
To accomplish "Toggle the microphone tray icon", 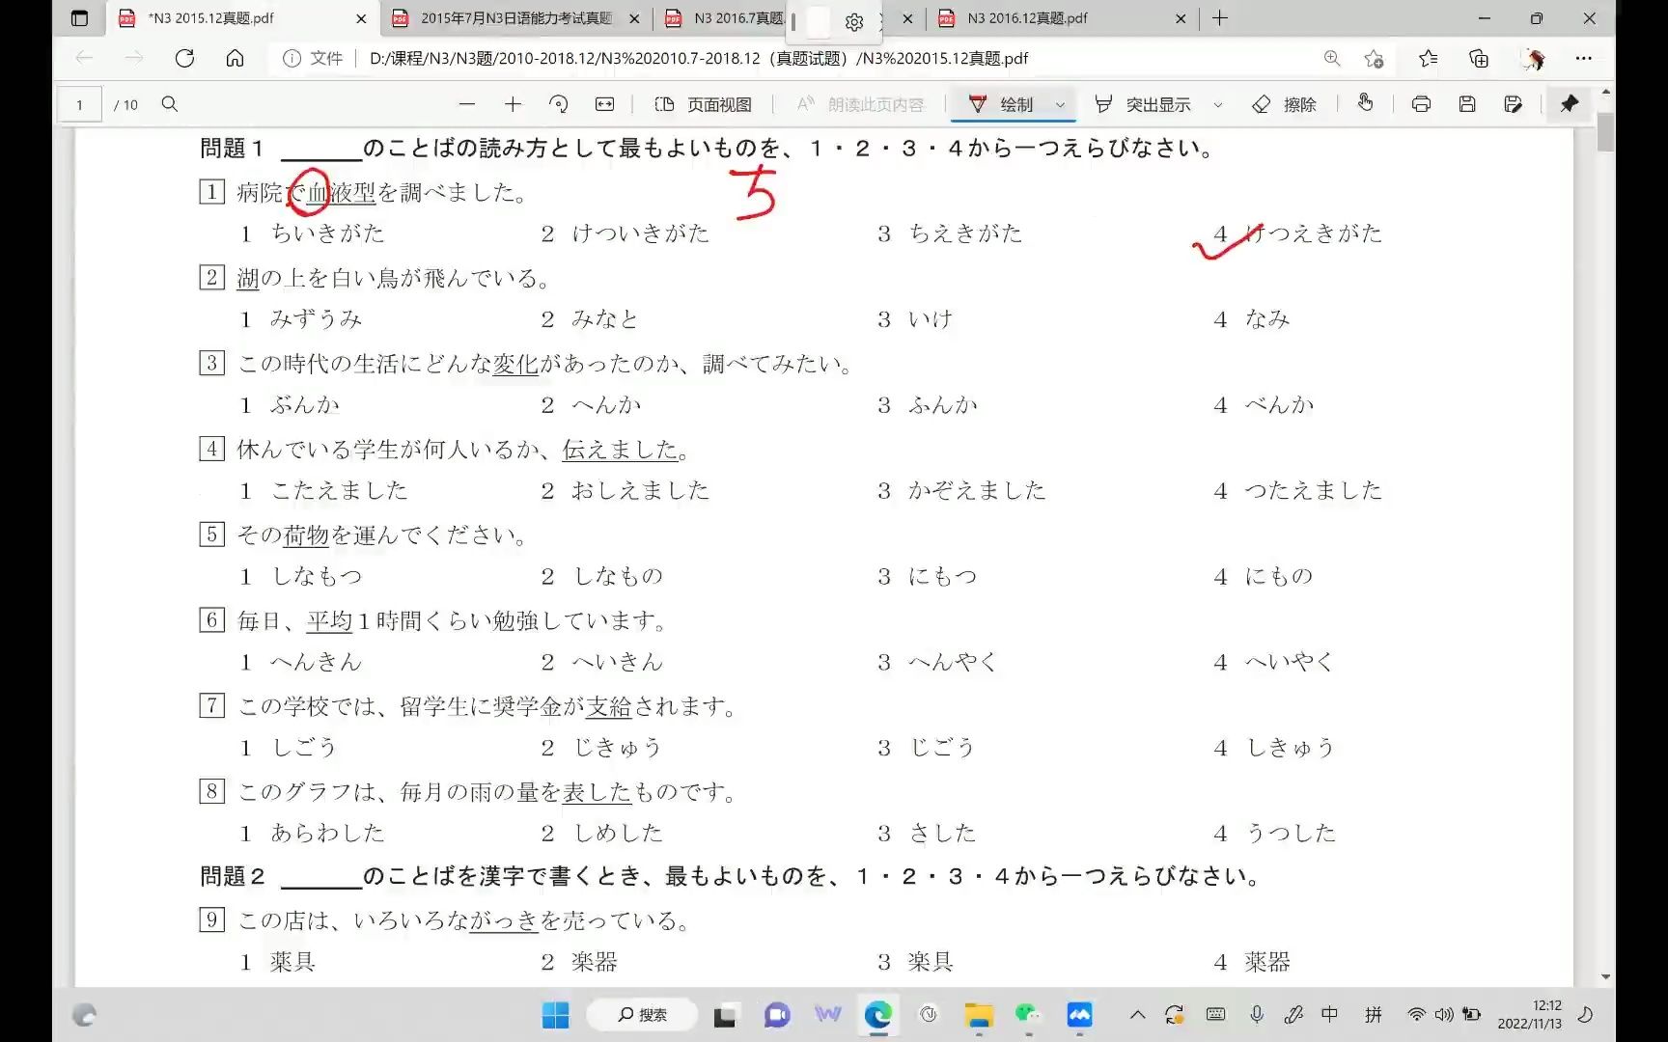I will [x=1257, y=1015].
